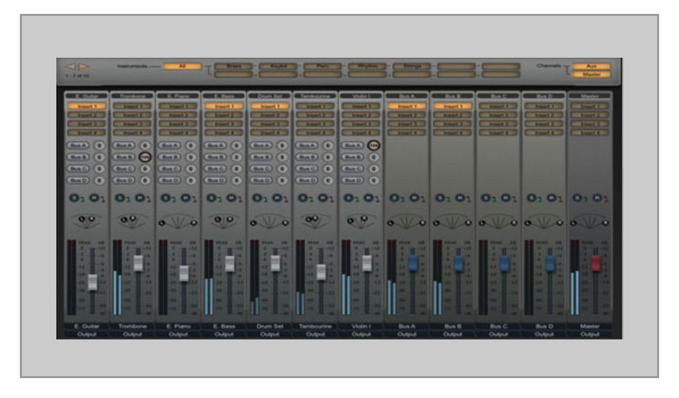Image resolution: width=679 pixels, height=398 pixels.
Task: Click the Mute icon on the Trombone channel
Action: tap(140, 198)
